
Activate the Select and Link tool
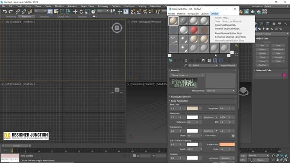pyautogui.click(x=18, y=12)
